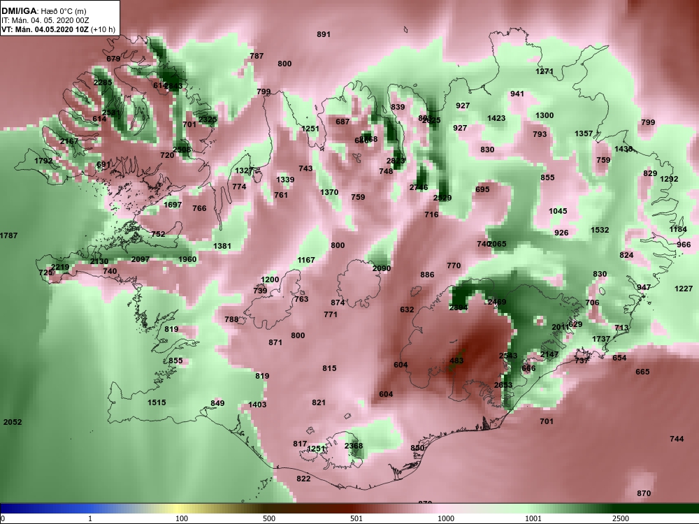Click the title 'DMI/IGA: Hæð 0°C (m)'
The width and height of the screenshot is (699, 524).
[43, 11]
